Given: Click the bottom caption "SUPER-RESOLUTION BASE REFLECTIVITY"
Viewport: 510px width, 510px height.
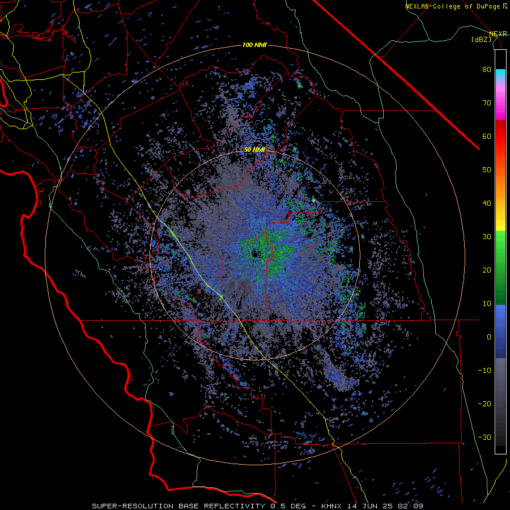Looking at the screenshot, I should click(178, 506).
